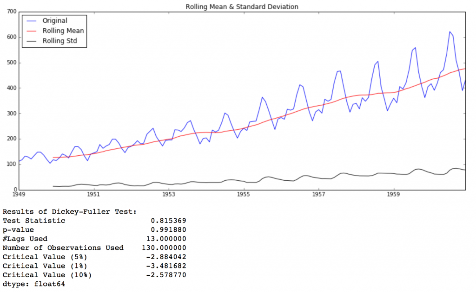Click the 1953 x-axis tick label
The image size is (476, 292).
pyautogui.click(x=169, y=195)
